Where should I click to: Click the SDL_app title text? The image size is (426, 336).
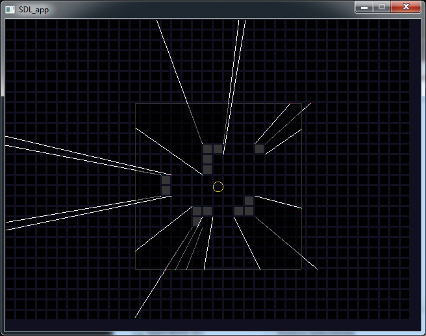pyautogui.click(x=34, y=8)
